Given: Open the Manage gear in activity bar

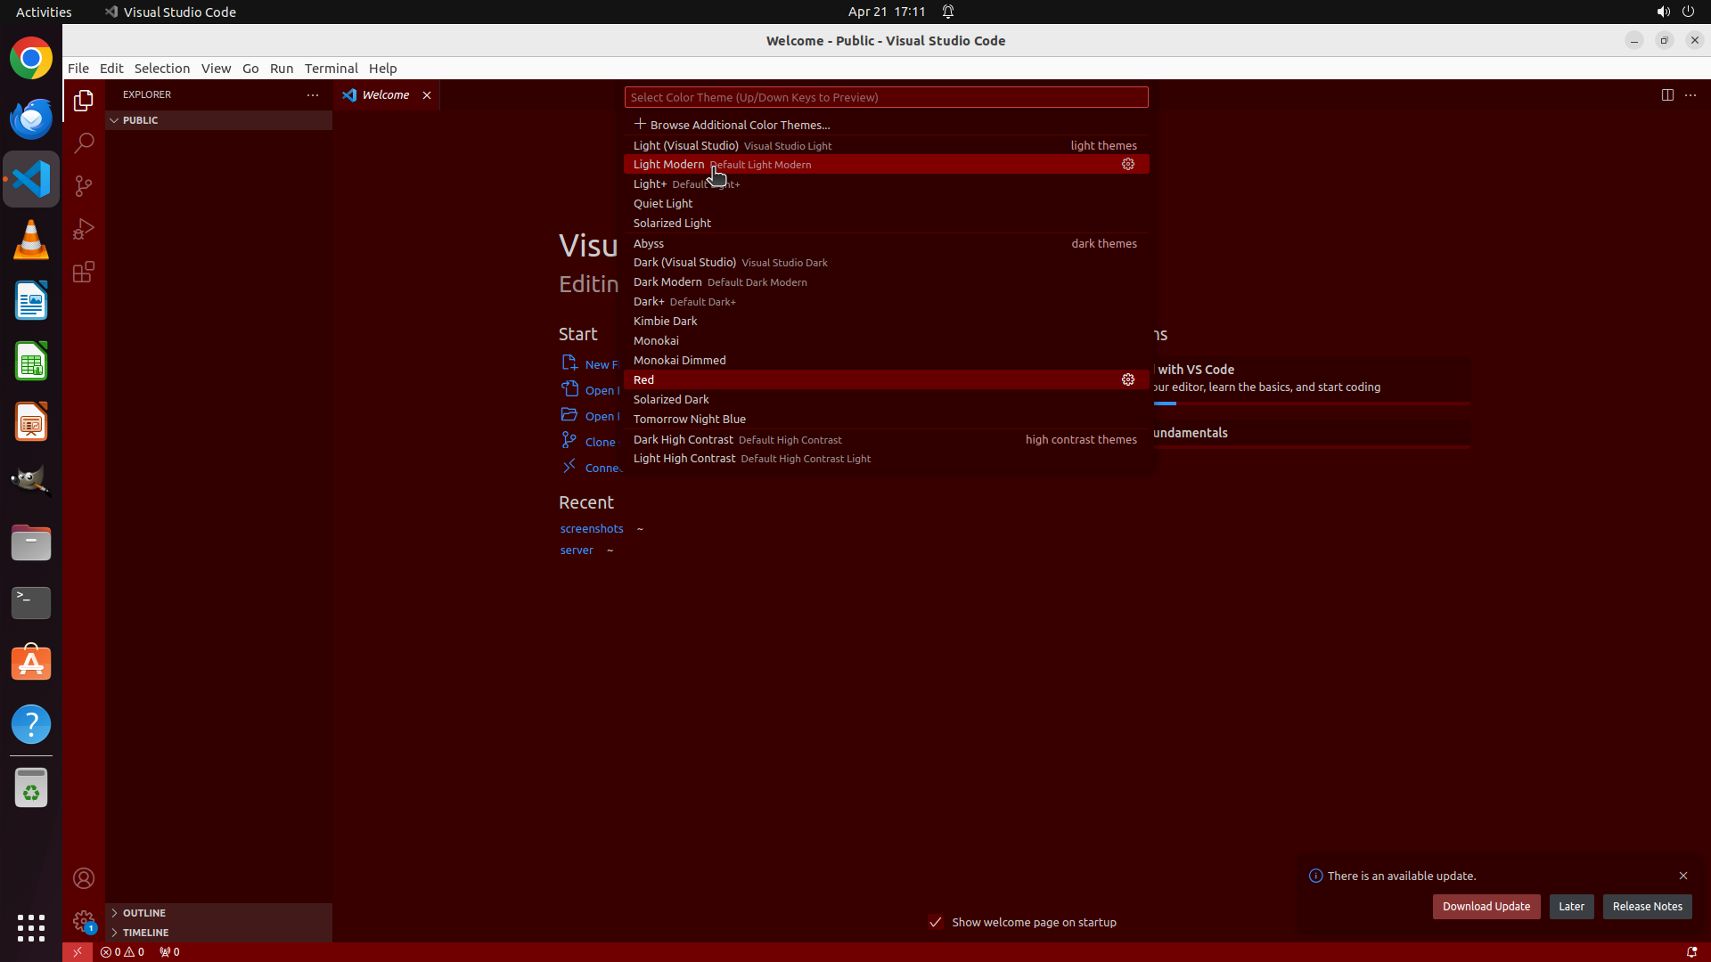Looking at the screenshot, I should coord(84,920).
